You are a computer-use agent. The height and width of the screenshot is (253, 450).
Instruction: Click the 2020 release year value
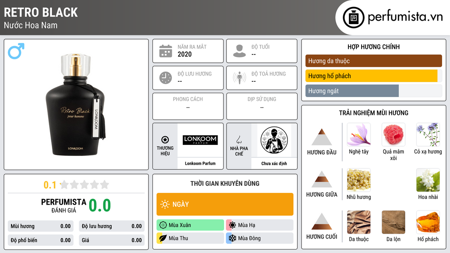click(185, 54)
